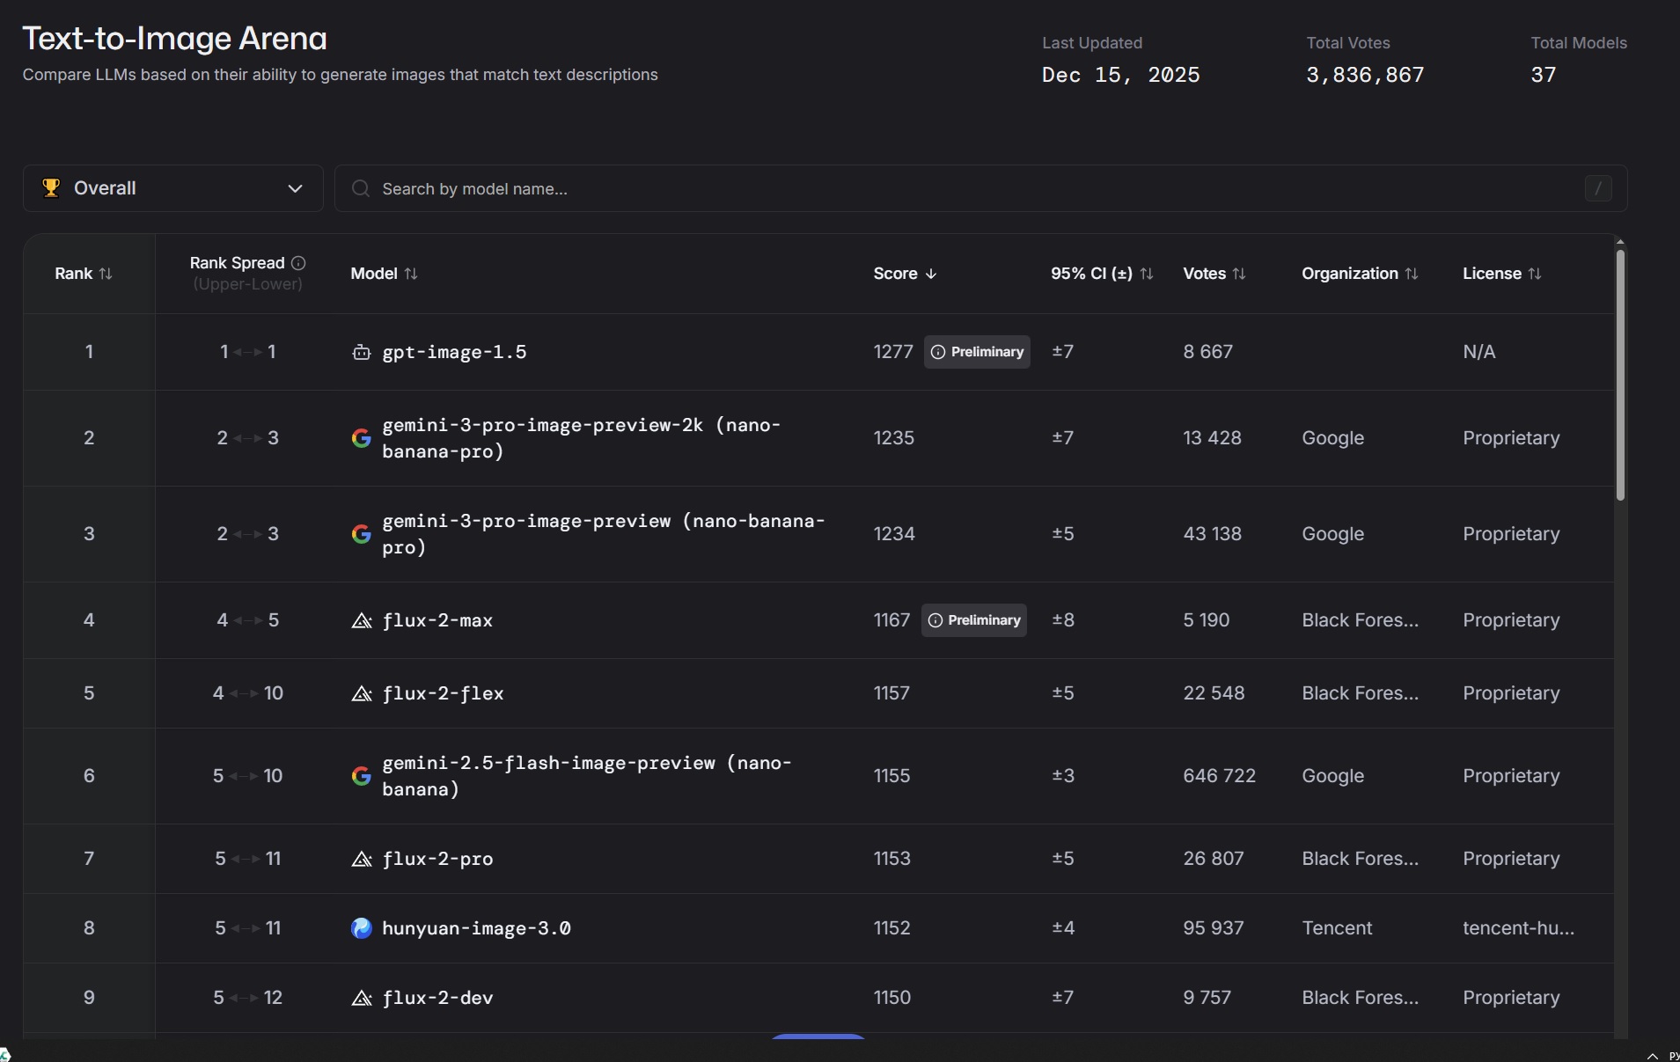Click the flux-2-pro Black Forest icon
Screen dimensions: 1680x1062
pos(361,860)
